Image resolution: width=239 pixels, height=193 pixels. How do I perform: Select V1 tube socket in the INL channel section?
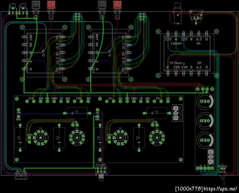click(120, 138)
